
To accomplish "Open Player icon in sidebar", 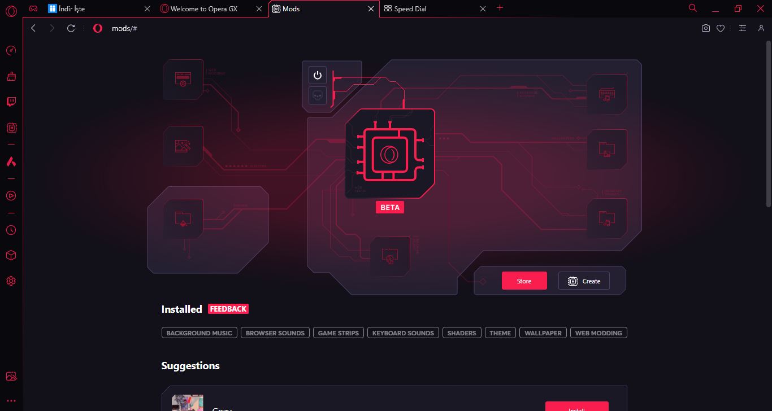I will 11,196.
